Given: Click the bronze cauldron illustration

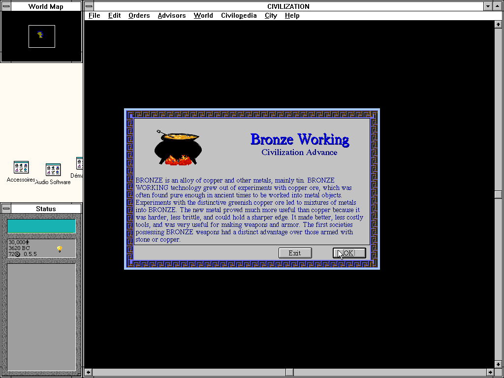Looking at the screenshot, I should click(x=178, y=148).
